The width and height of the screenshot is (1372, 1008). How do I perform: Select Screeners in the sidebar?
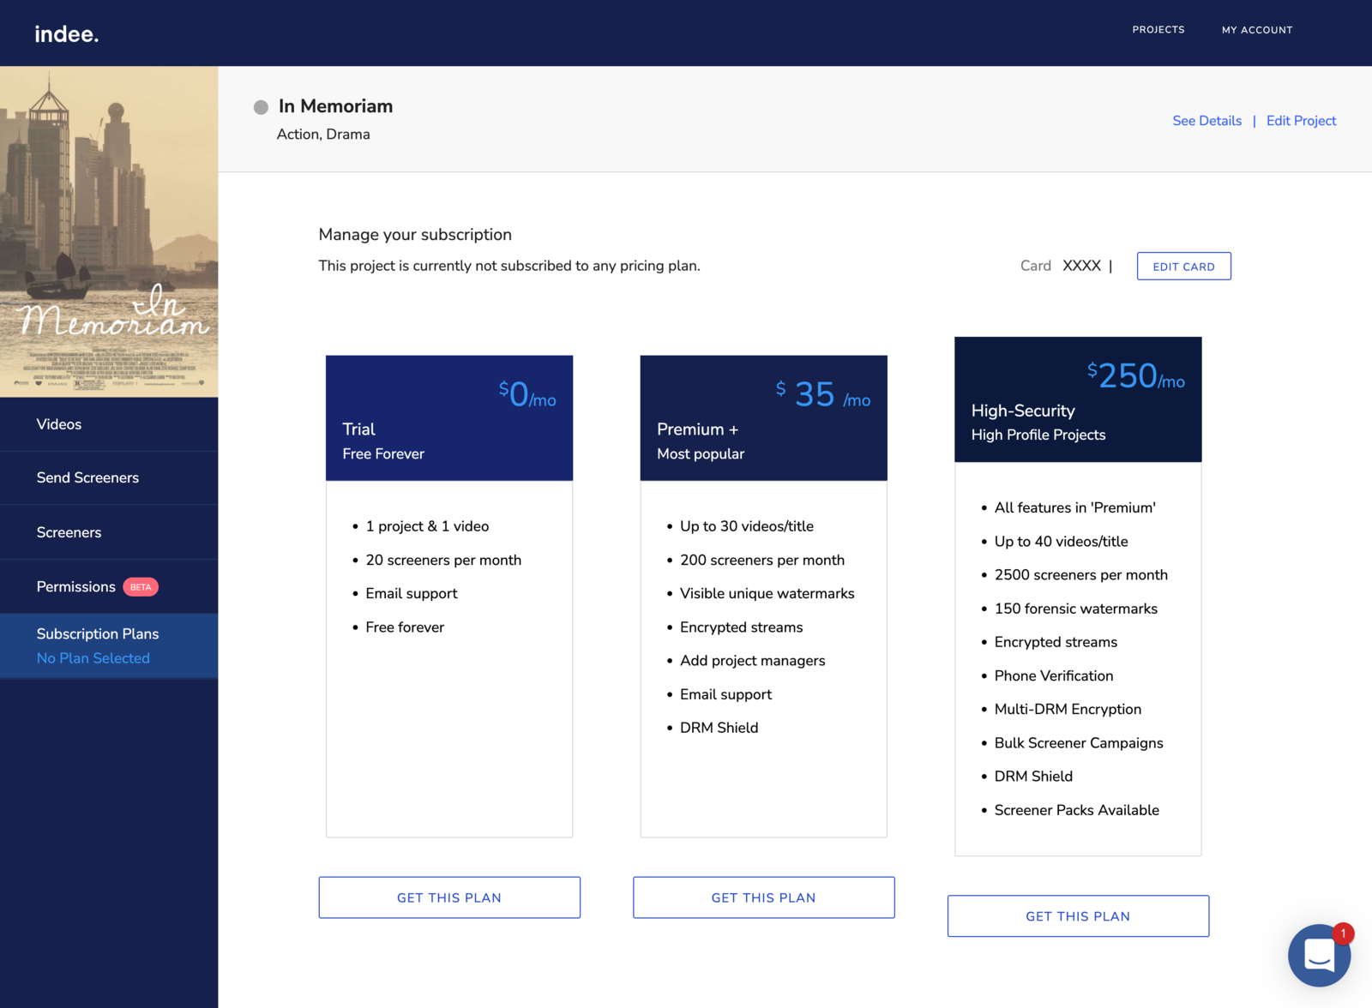(x=69, y=532)
